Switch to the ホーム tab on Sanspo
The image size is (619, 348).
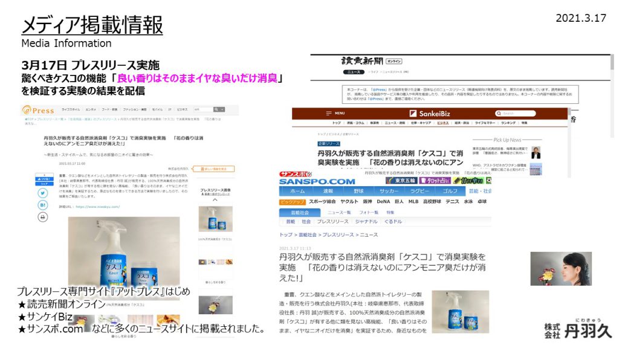click(297, 191)
